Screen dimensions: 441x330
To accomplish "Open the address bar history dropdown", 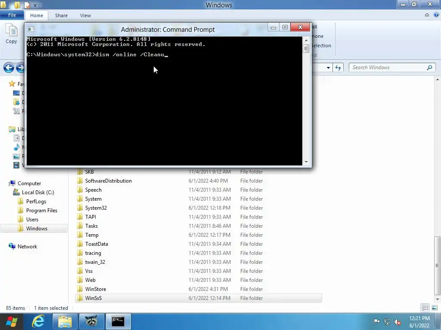I will coord(328,67).
